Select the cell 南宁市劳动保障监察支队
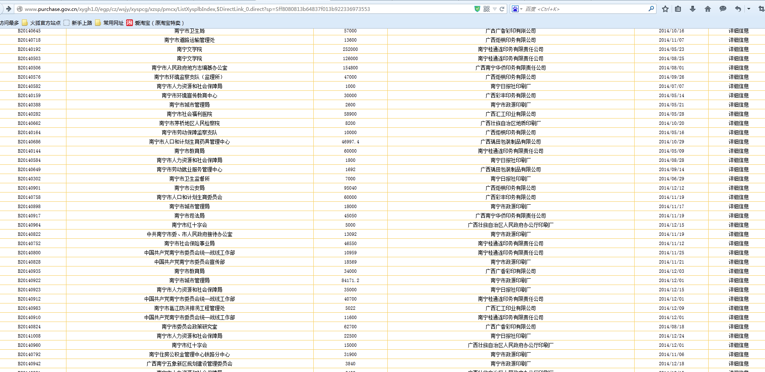 coord(190,132)
